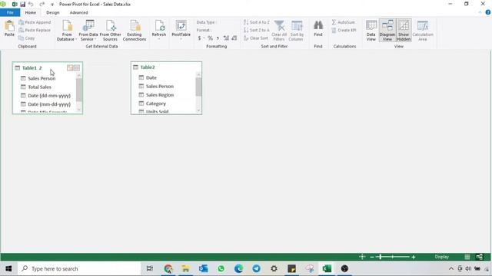Image resolution: width=492 pixels, height=276 pixels.
Task: Click the zoom slider handle in status bar
Action: pos(381,257)
